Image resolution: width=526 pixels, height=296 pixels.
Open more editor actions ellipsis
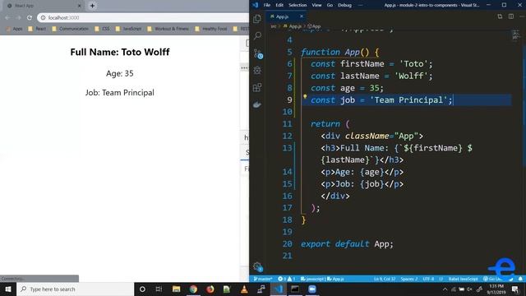tap(523, 16)
